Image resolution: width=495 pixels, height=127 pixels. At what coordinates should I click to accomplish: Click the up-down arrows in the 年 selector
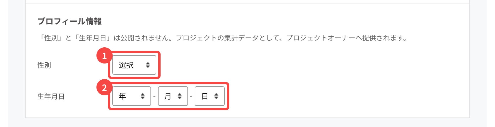143,96
